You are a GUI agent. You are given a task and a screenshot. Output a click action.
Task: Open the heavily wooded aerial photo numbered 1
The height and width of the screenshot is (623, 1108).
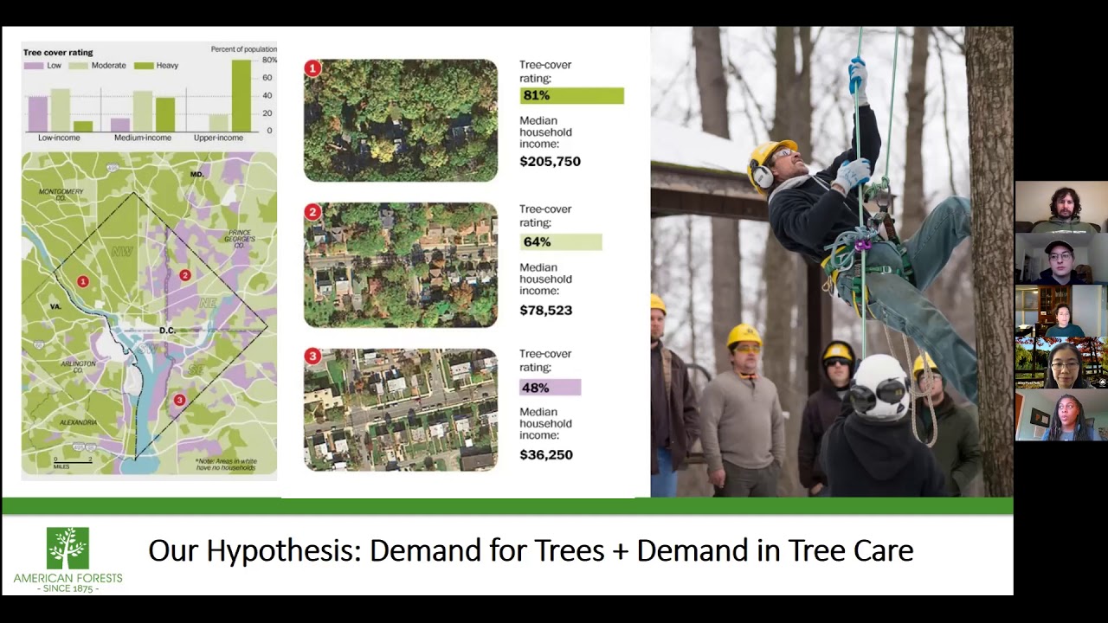pyautogui.click(x=401, y=120)
